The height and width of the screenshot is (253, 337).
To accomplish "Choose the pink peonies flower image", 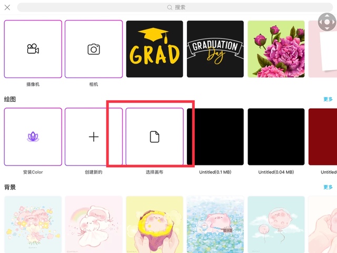I will [x=276, y=49].
